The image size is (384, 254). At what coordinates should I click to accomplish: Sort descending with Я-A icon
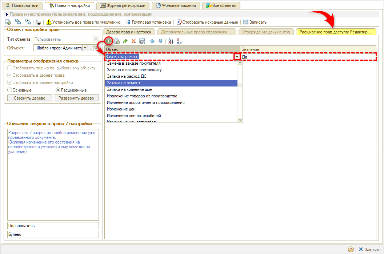pos(179,41)
